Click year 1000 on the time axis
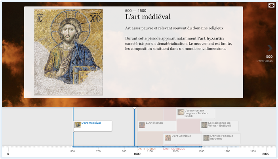Screen dimensions: 278x159 (x=137, y=154)
